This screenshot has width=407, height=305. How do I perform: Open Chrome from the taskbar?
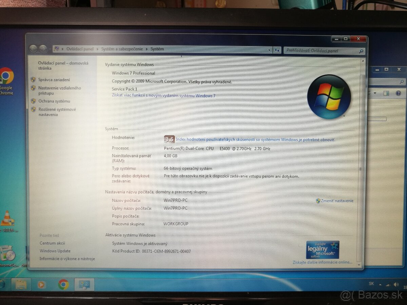(x=63, y=284)
